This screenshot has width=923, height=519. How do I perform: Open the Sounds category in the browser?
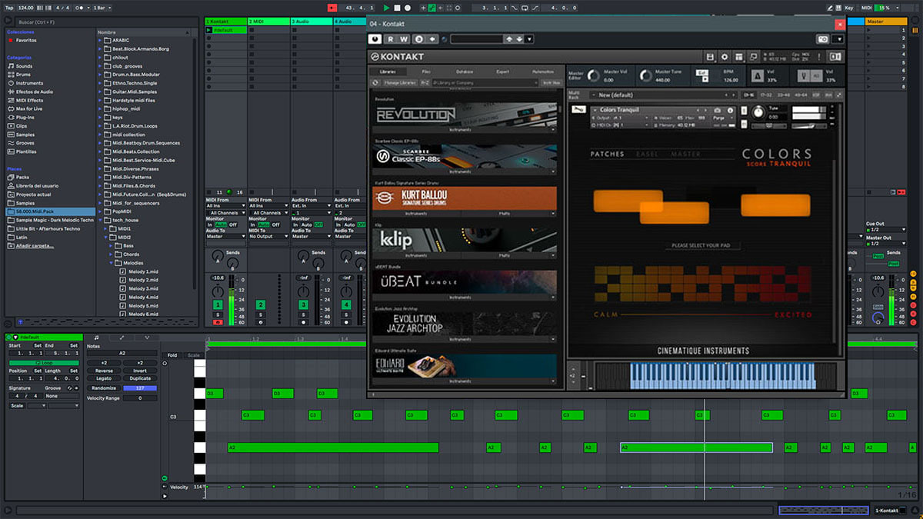pos(24,66)
